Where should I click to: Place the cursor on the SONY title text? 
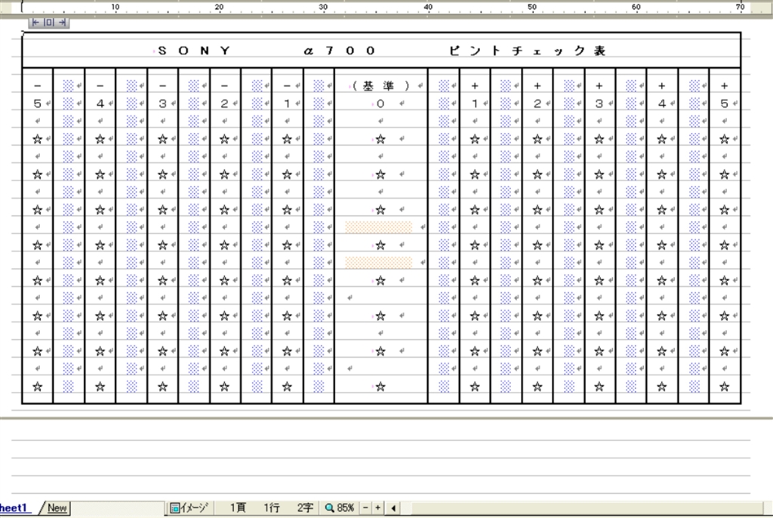coord(194,51)
